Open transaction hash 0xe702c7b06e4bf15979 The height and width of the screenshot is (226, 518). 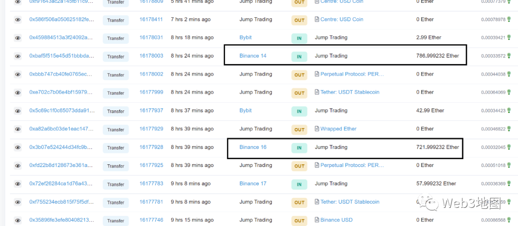61,93
